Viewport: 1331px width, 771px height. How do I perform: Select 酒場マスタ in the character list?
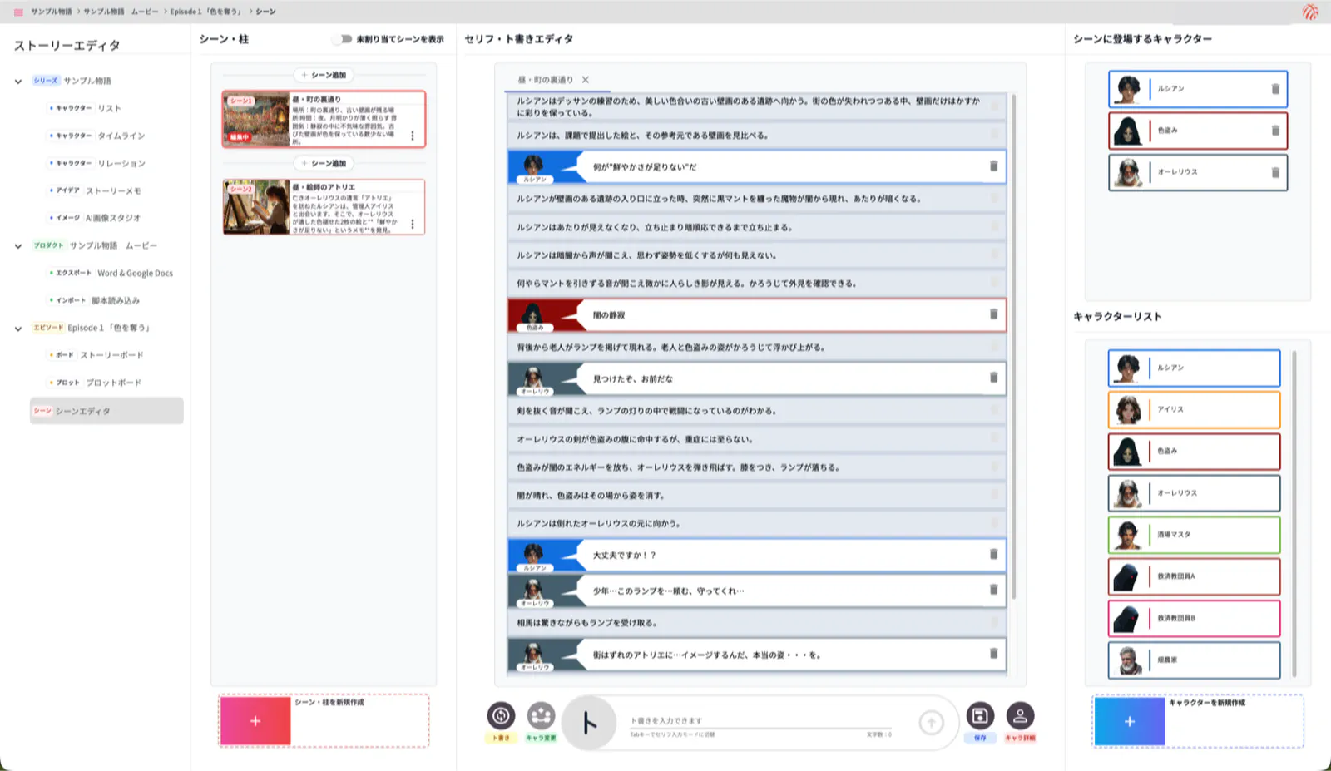(x=1194, y=535)
